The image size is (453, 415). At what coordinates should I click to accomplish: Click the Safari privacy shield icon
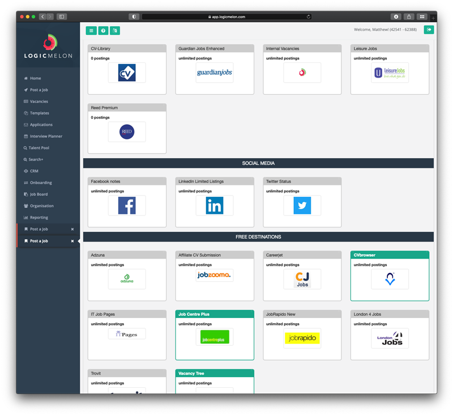(134, 17)
